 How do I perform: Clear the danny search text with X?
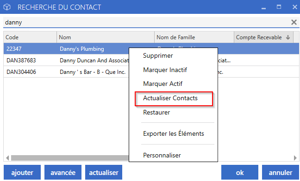294,22
